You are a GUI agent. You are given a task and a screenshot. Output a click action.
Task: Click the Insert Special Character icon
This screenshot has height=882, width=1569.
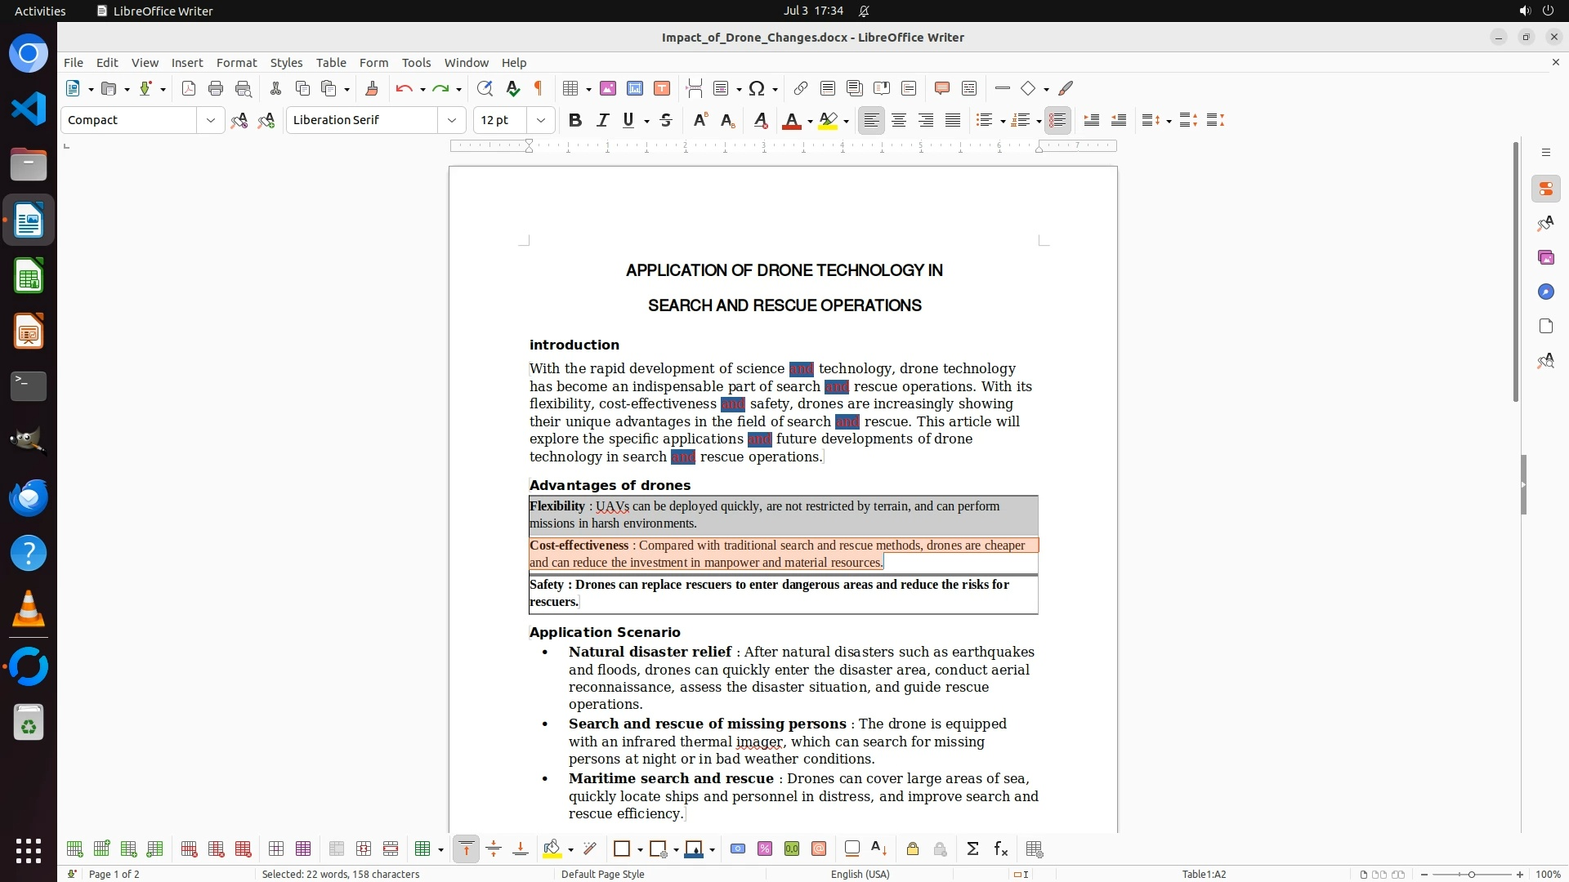point(757,88)
